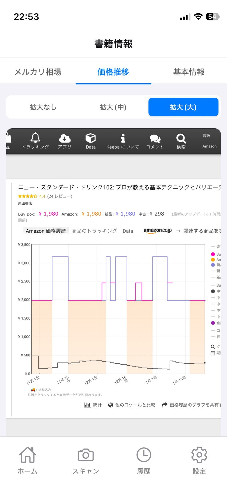Open the Data cube icon
The width and height of the screenshot is (227, 493).
(x=91, y=138)
